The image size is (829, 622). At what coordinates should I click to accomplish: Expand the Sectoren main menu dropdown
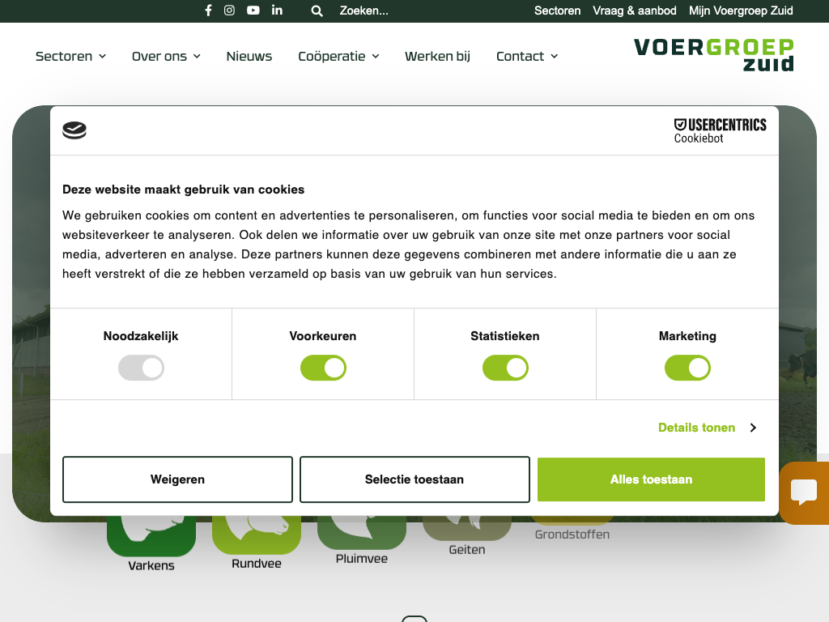click(71, 56)
